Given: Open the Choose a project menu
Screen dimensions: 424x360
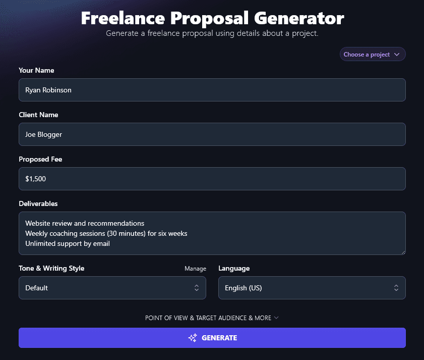Looking at the screenshot, I should click(x=373, y=54).
